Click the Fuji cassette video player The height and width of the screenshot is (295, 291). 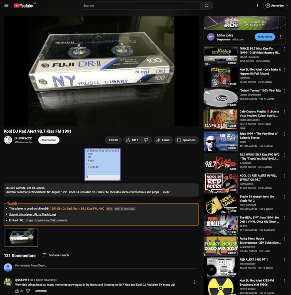pos(101,71)
